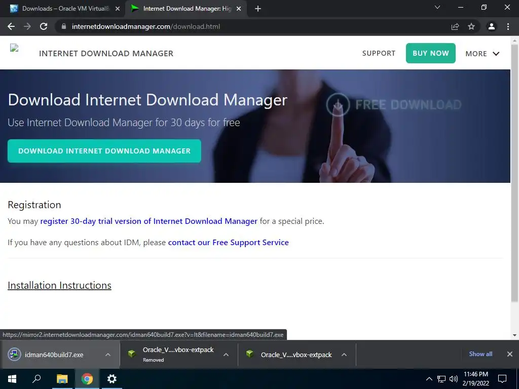Image resolution: width=519 pixels, height=389 pixels.
Task: Go back to the previous page
Action: [11, 26]
